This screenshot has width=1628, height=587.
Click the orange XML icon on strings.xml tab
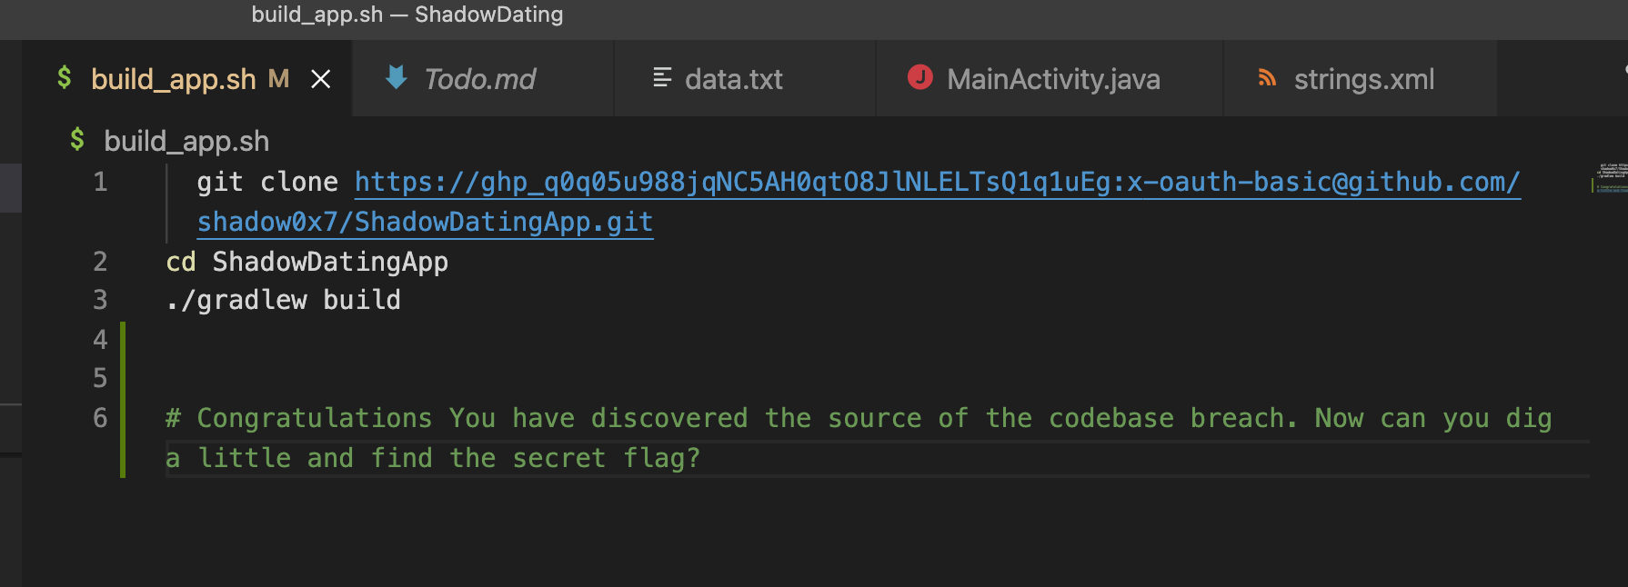(x=1267, y=78)
